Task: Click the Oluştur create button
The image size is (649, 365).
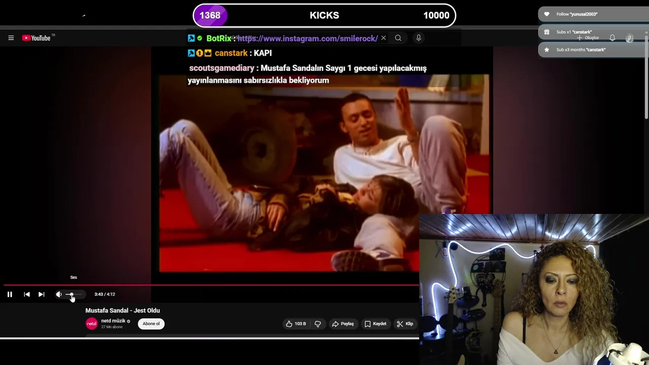Action: 588,38
